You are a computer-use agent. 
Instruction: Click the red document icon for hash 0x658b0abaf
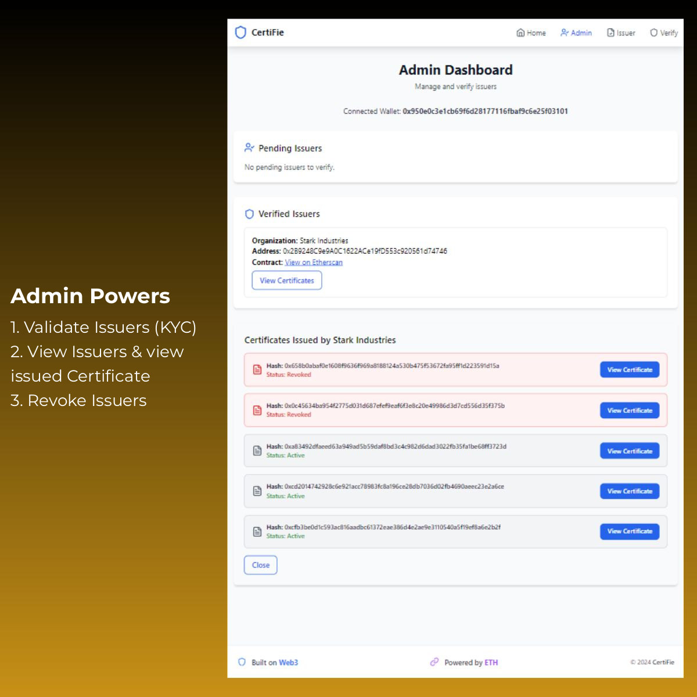pos(257,370)
